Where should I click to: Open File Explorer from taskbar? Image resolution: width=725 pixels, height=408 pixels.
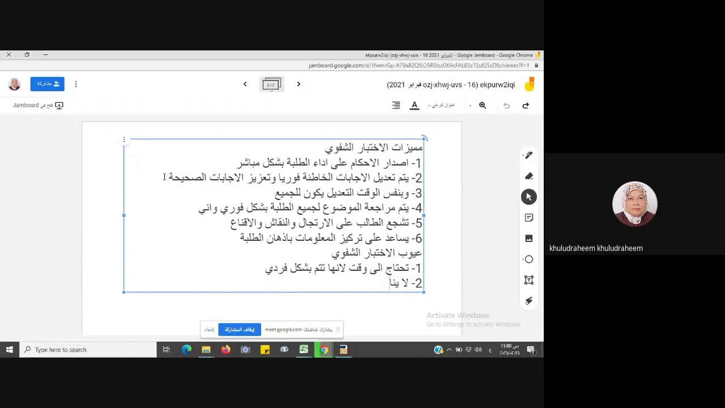coord(206,350)
